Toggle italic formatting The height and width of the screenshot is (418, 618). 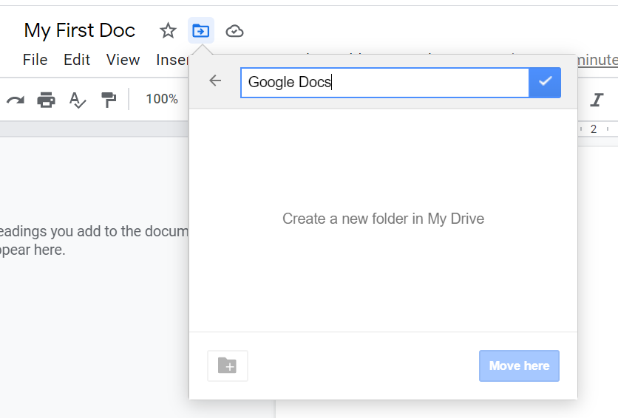[597, 100]
